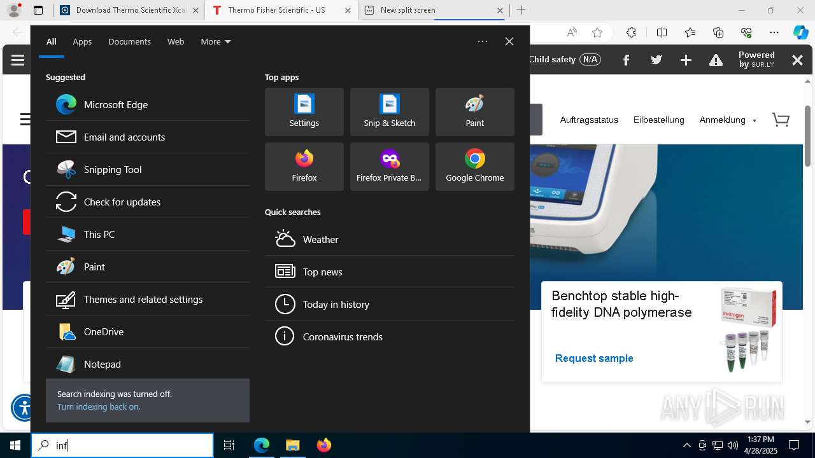Open search panel options ellipsis
The height and width of the screenshot is (458, 815).
pos(483,41)
